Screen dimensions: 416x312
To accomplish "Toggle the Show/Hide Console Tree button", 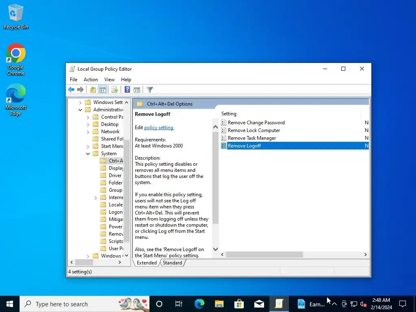I will (x=103, y=90).
